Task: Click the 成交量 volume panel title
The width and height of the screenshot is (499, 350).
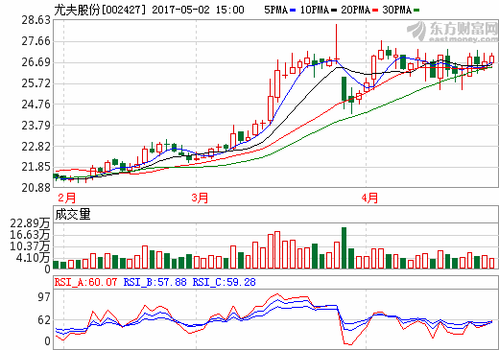Action: coord(73,214)
